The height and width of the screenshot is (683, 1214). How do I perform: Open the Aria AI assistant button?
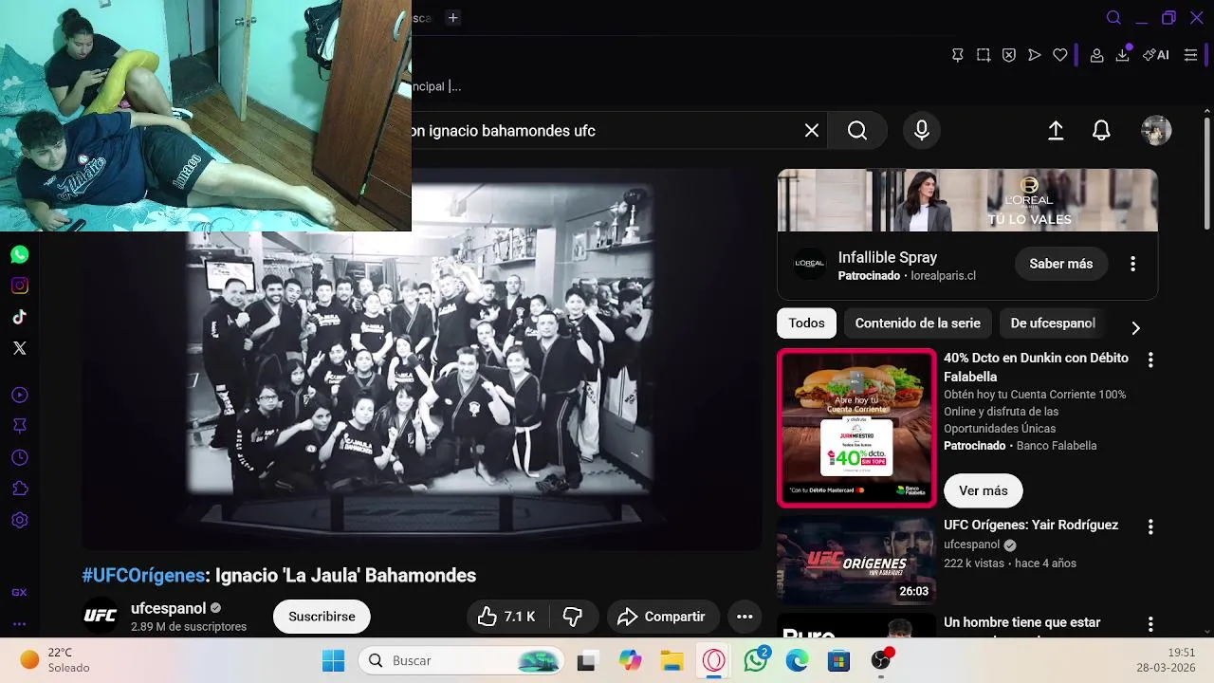[1156, 55]
